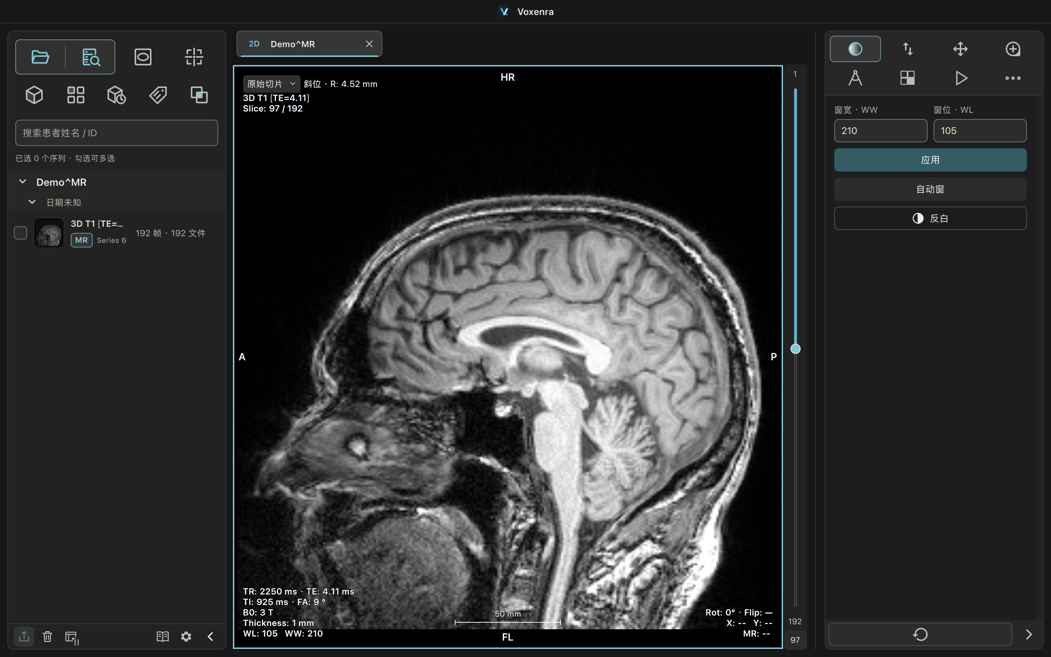Click the 应用 apply button
Viewport: 1051px width, 657px height.
pos(930,160)
